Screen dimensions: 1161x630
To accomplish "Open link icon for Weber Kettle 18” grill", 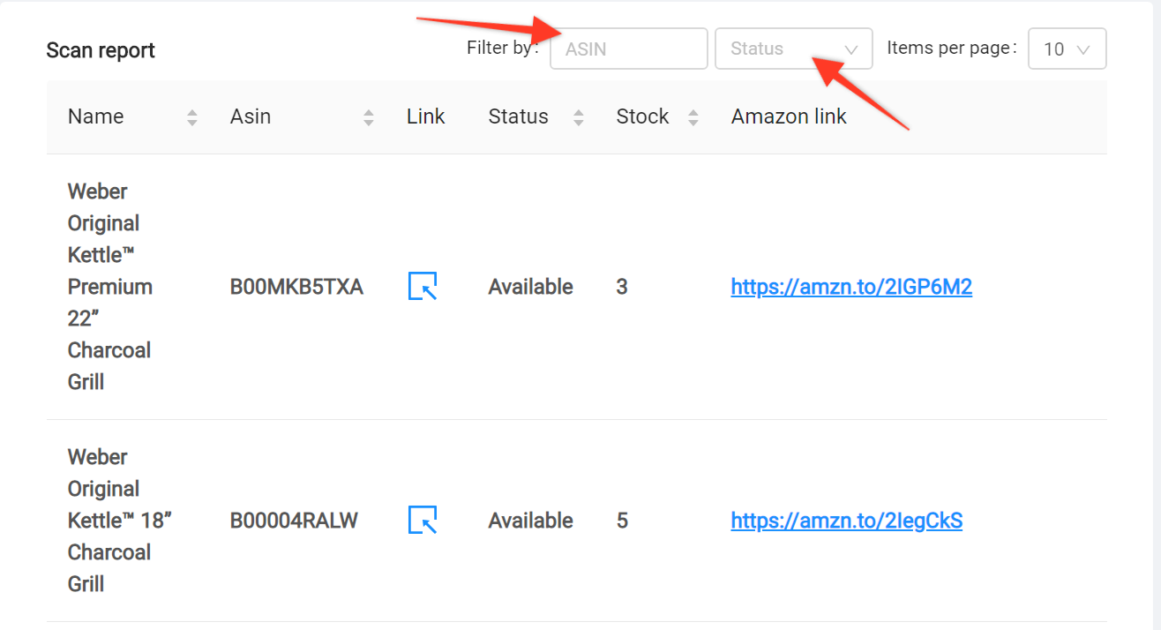I will (x=423, y=521).
